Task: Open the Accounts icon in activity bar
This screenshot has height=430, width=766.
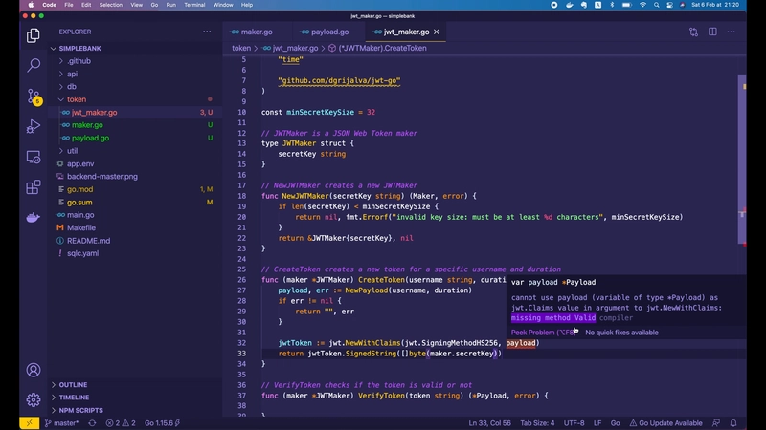Action: (34, 370)
